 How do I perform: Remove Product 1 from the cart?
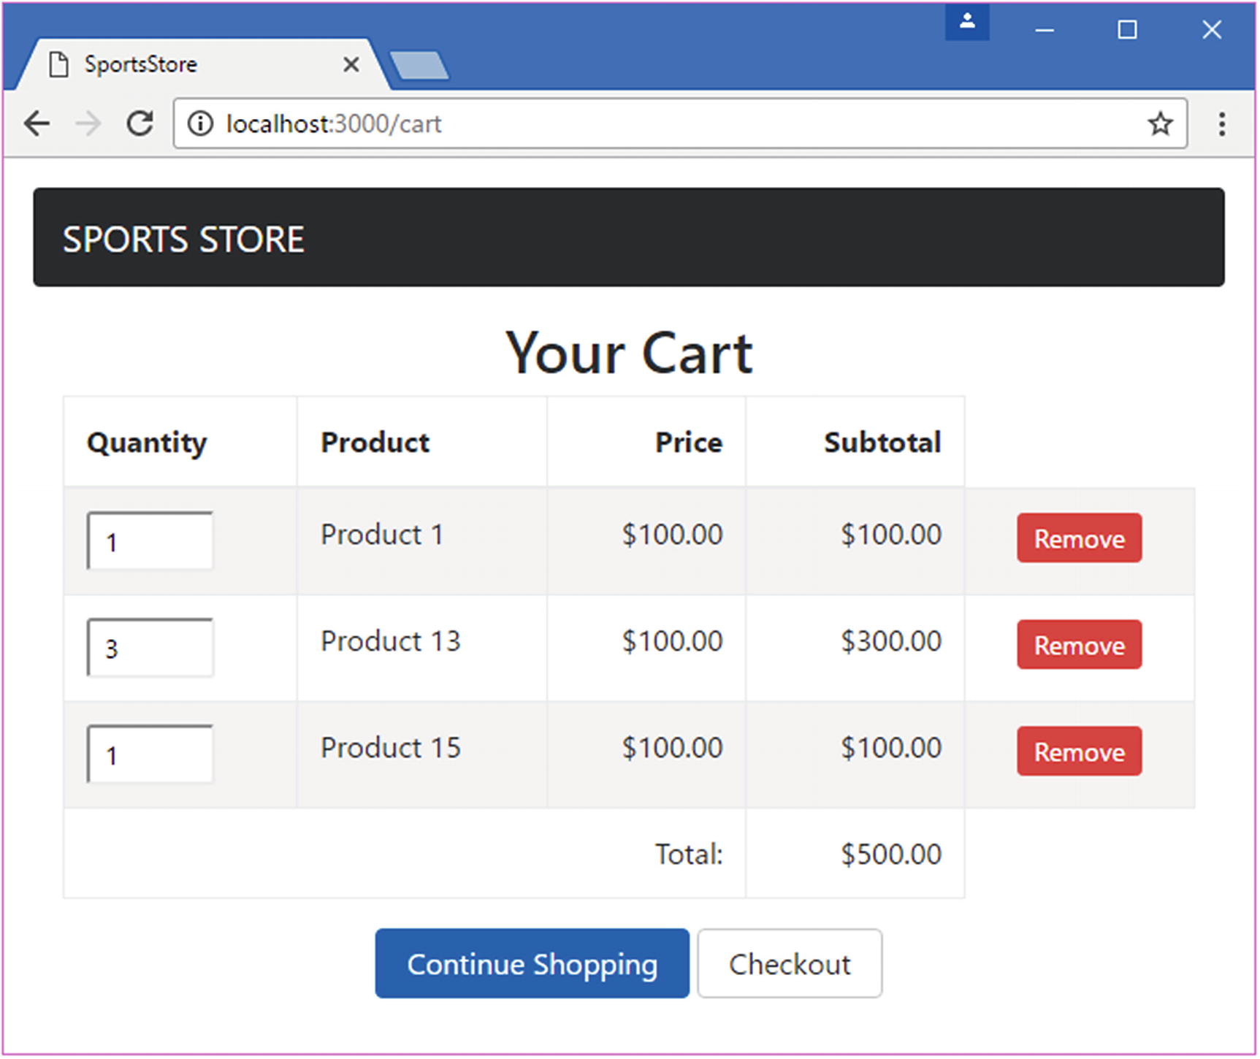pyautogui.click(x=1079, y=539)
